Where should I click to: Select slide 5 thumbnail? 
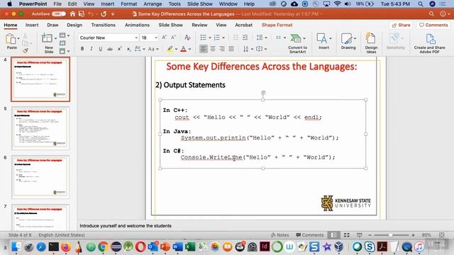click(40, 128)
